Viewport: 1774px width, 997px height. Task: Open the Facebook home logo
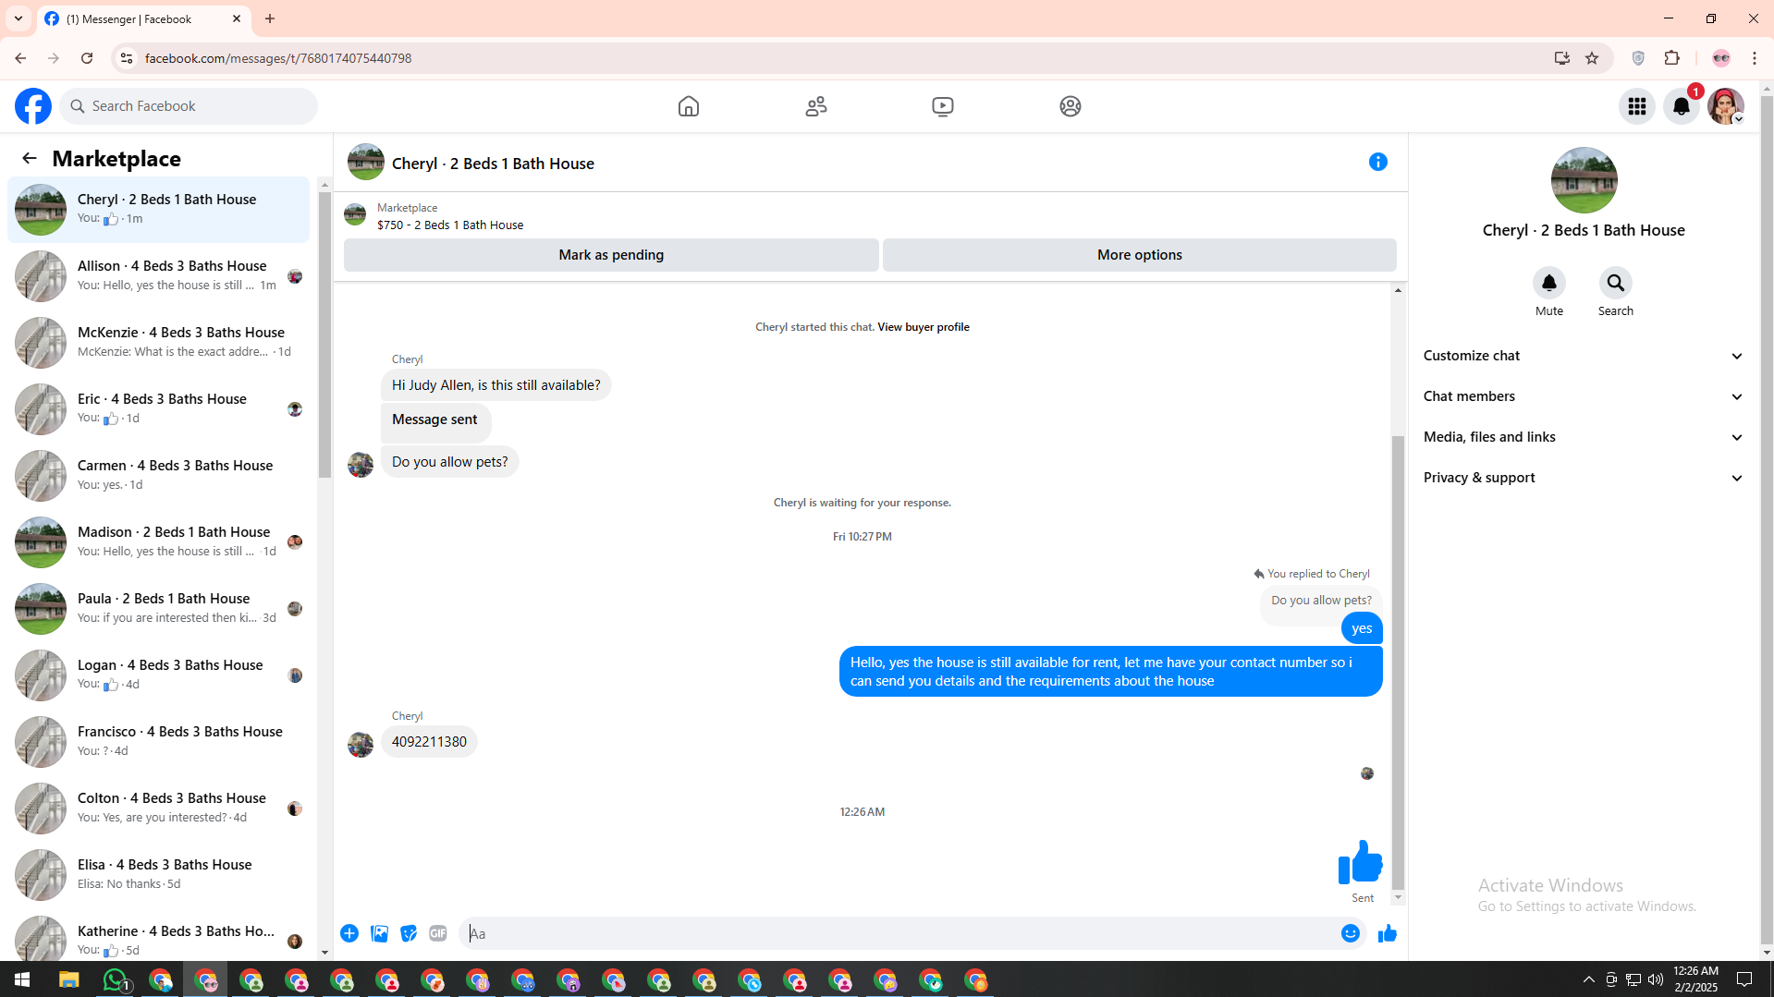click(33, 106)
